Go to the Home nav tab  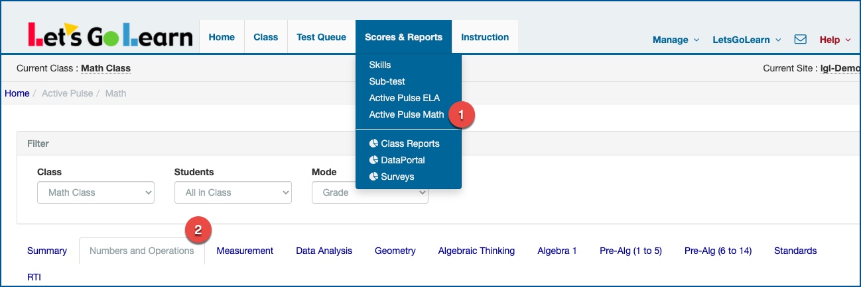pyautogui.click(x=222, y=37)
